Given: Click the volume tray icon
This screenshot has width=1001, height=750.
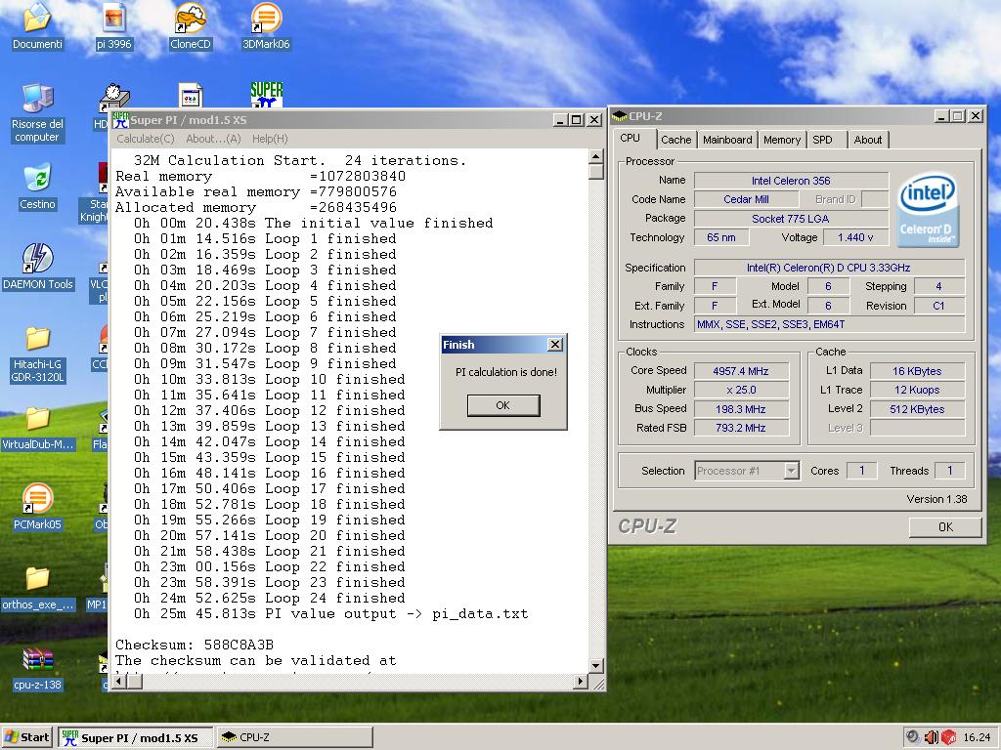Looking at the screenshot, I should [932, 737].
